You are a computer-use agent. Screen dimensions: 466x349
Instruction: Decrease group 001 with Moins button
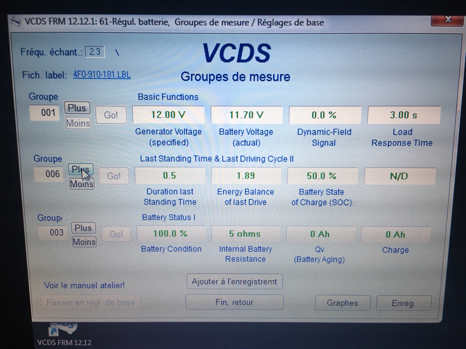78,123
